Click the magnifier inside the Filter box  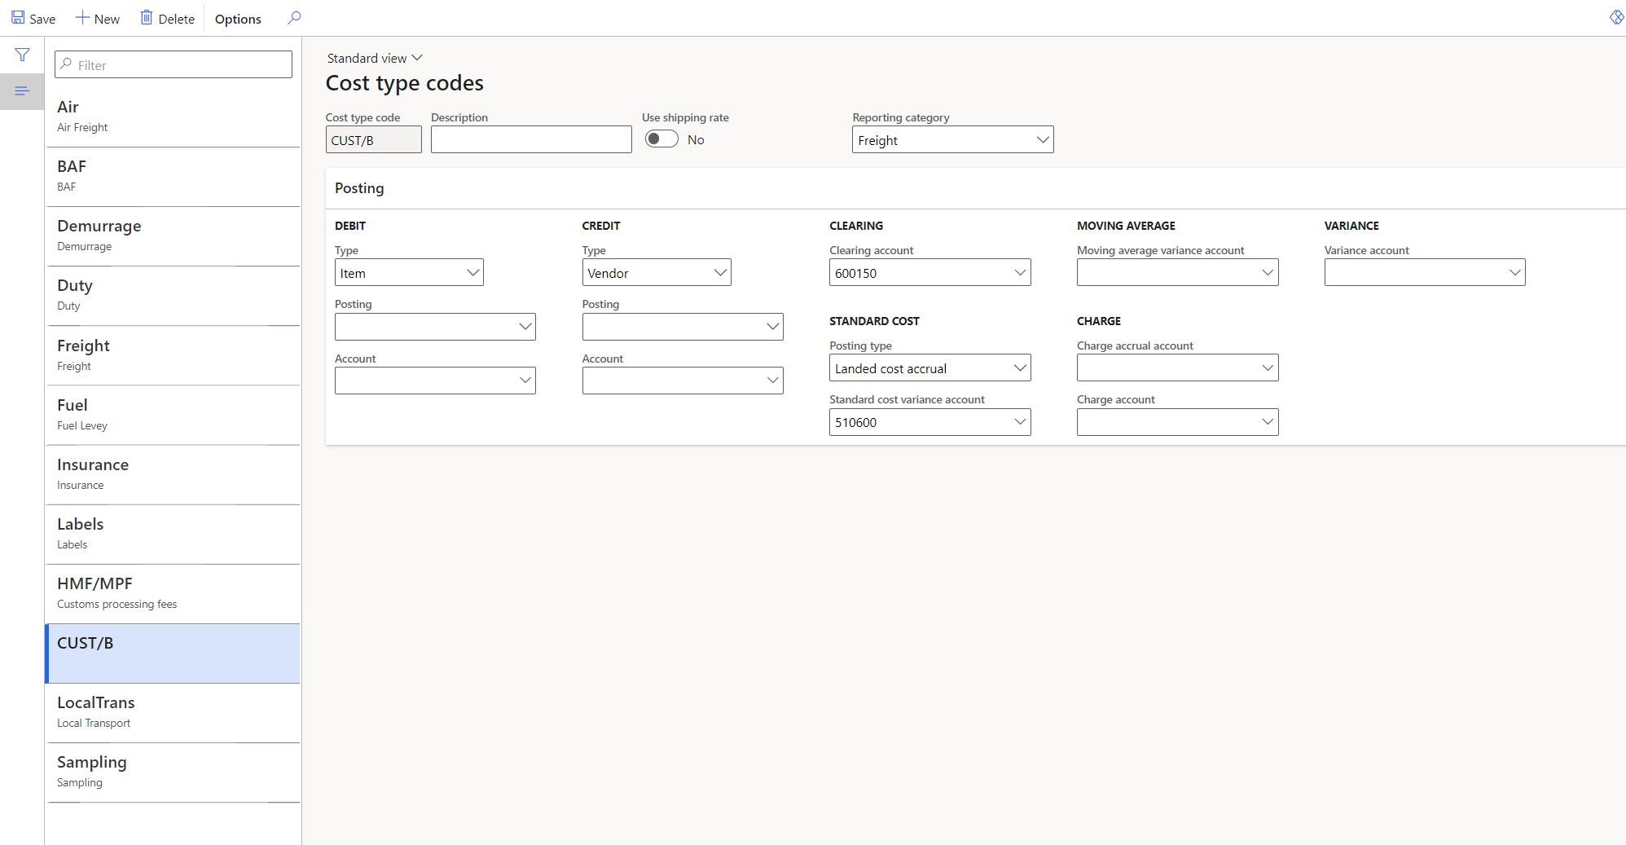66,64
